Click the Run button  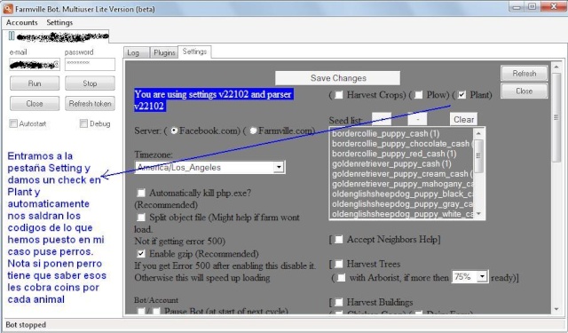point(35,83)
